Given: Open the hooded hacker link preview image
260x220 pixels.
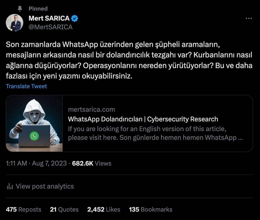Looking at the screenshot, I should pos(34,123).
